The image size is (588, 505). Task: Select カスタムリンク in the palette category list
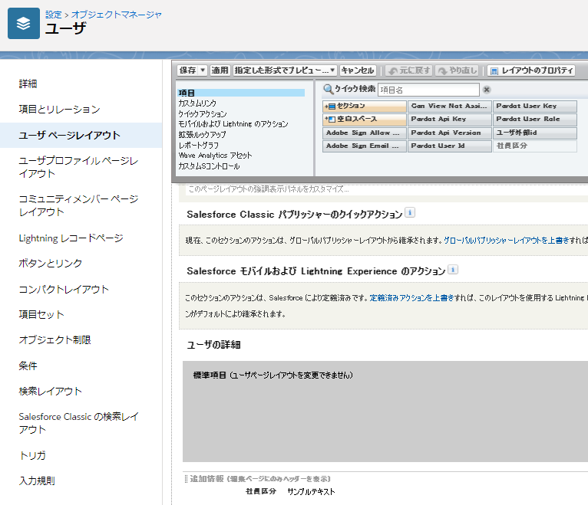tap(197, 103)
